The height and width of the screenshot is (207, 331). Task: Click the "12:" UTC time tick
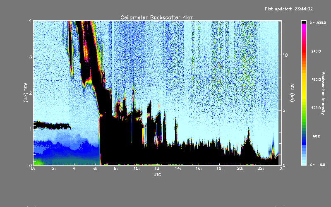tap(157, 168)
